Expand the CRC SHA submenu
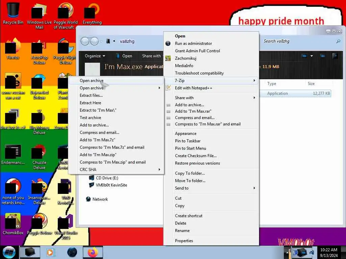 point(116,170)
